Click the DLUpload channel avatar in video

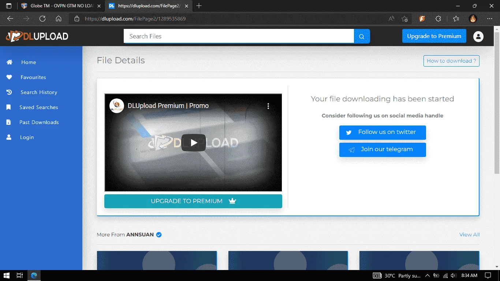117,106
